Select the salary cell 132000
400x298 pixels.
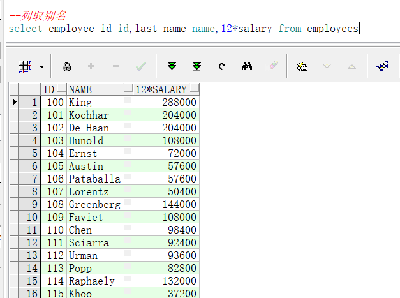tap(166, 281)
